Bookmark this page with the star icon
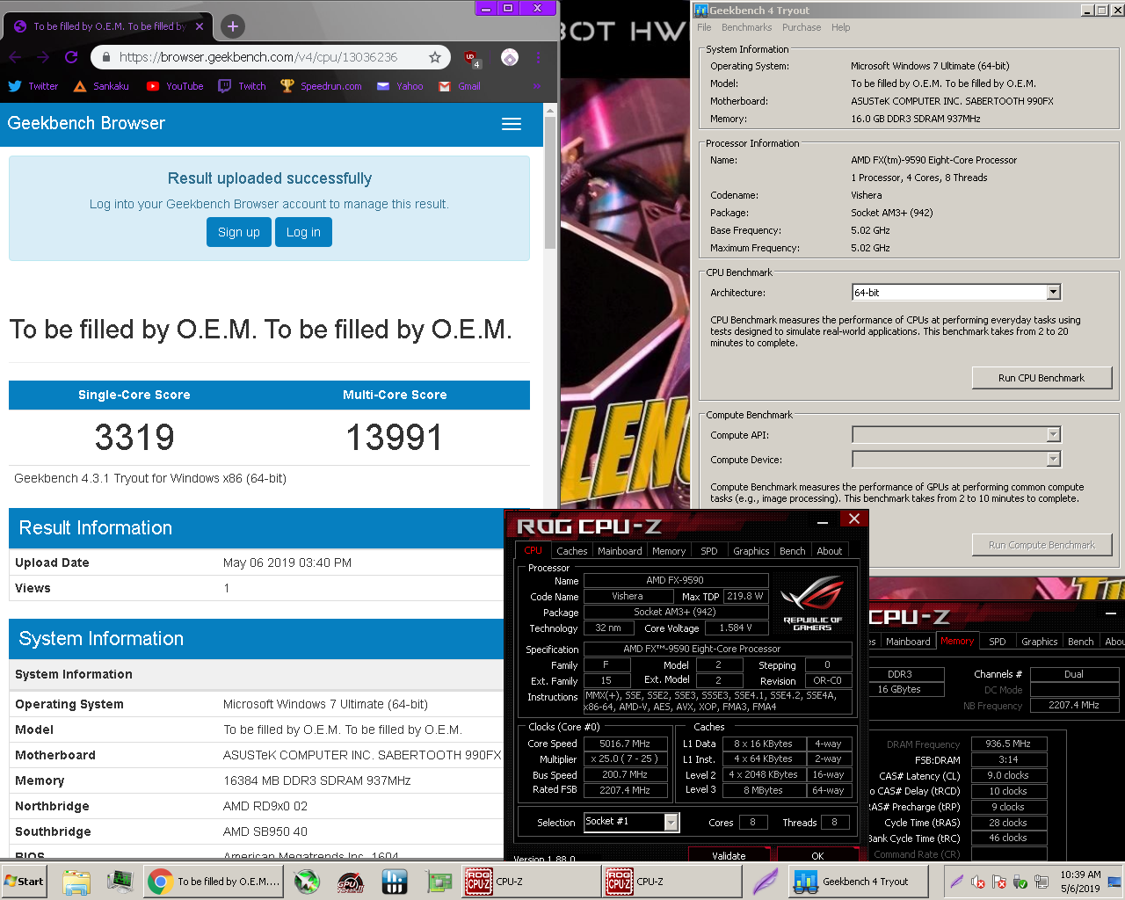1125x900 pixels. coord(434,57)
